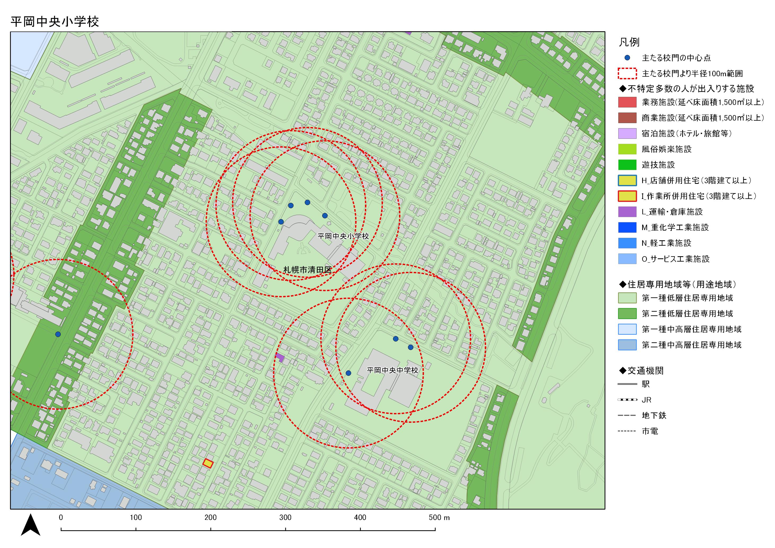Click the 第一種中高層住居専用地域 swatch
Image resolution: width=775 pixels, height=548 pixels.
pos(627,329)
